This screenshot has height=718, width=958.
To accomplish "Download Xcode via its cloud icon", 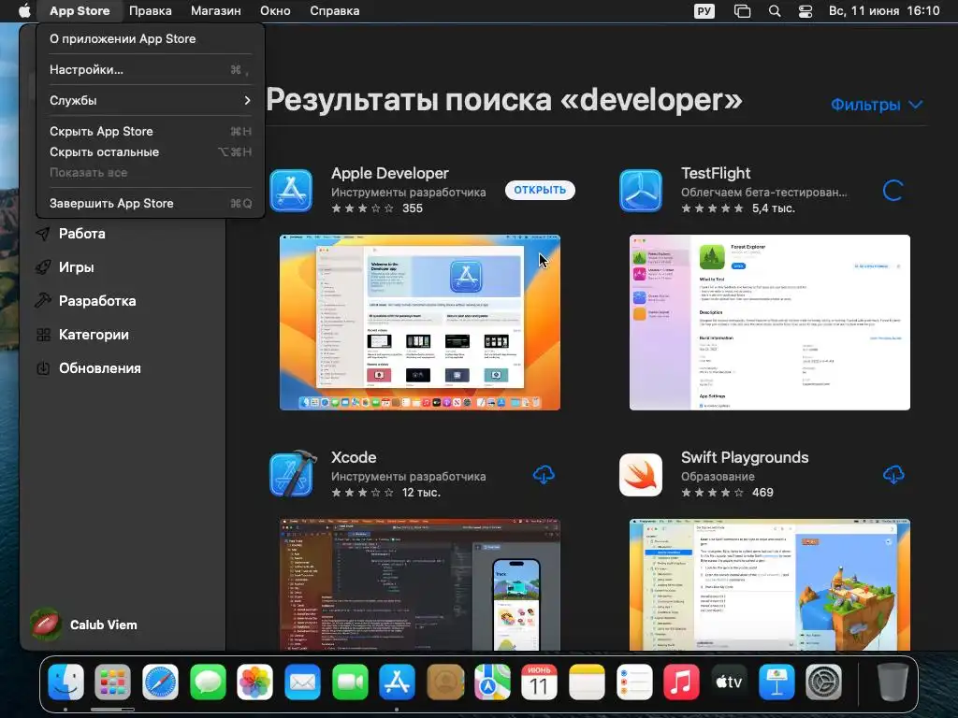I will pyautogui.click(x=544, y=475).
